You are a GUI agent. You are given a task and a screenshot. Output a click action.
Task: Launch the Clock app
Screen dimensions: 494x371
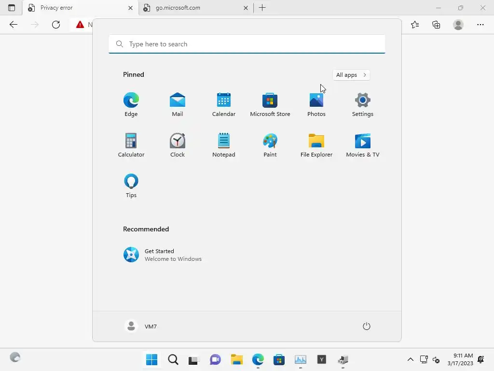[178, 145]
